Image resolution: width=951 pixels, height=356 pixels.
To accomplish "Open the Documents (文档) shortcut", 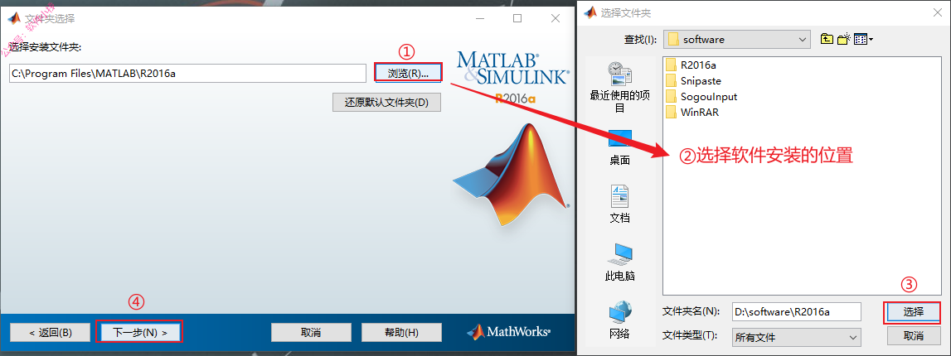I will [620, 204].
